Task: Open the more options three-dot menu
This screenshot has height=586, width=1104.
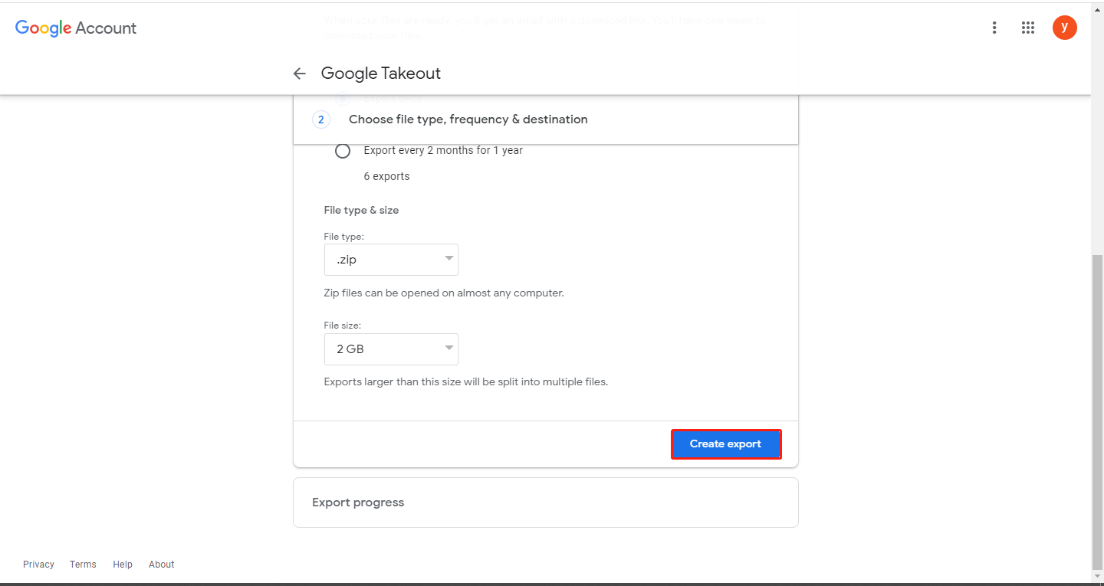Action: [x=994, y=28]
